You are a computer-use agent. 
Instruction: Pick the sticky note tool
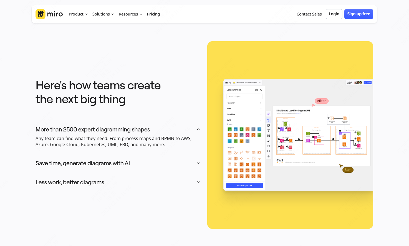tap(269, 126)
